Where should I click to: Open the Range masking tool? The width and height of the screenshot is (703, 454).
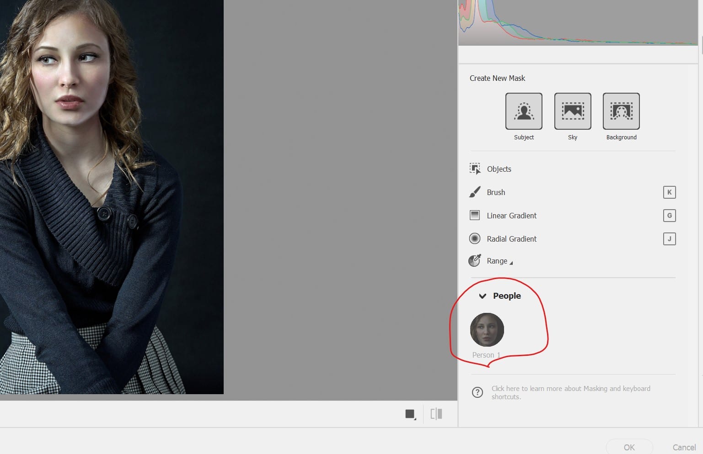pyautogui.click(x=497, y=261)
